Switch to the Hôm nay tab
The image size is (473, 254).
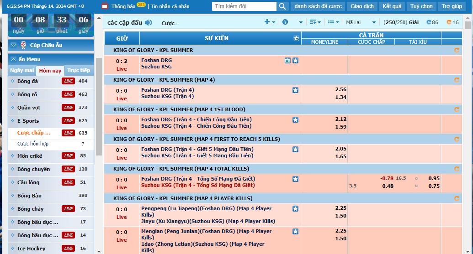click(x=50, y=71)
